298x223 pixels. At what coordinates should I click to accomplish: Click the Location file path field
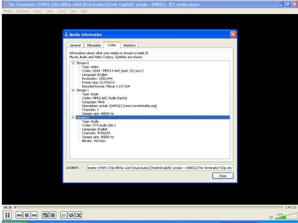[160, 168]
